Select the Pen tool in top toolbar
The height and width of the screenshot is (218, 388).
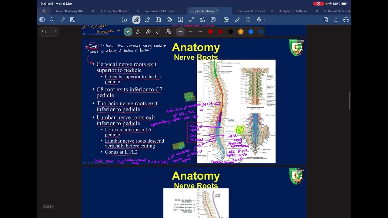pyautogui.click(x=136, y=20)
